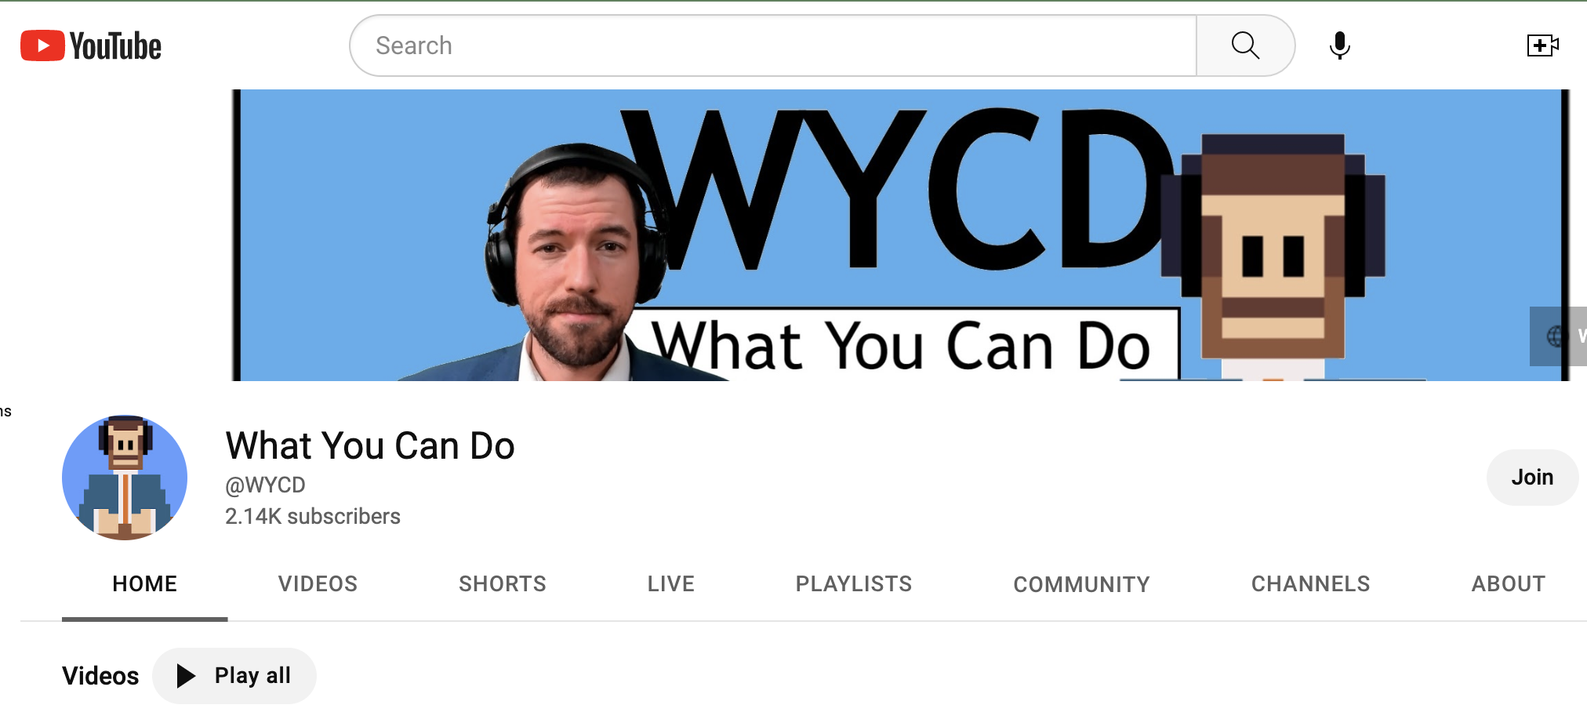Click the Create video icon
This screenshot has width=1587, height=723.
(1542, 45)
